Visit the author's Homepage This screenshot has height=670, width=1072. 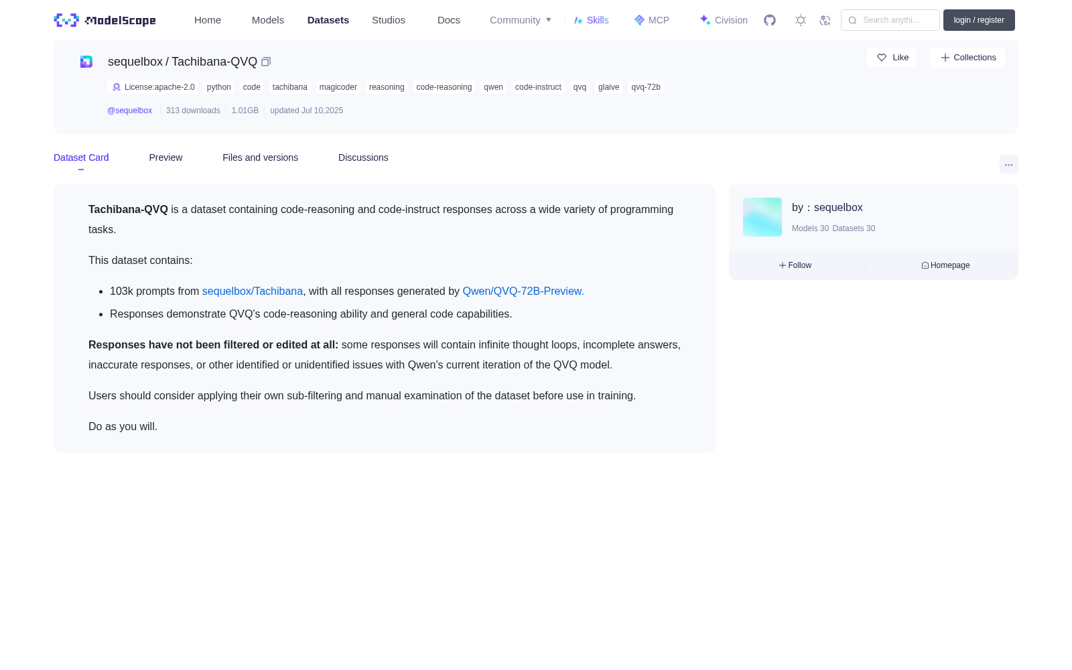coord(945,265)
